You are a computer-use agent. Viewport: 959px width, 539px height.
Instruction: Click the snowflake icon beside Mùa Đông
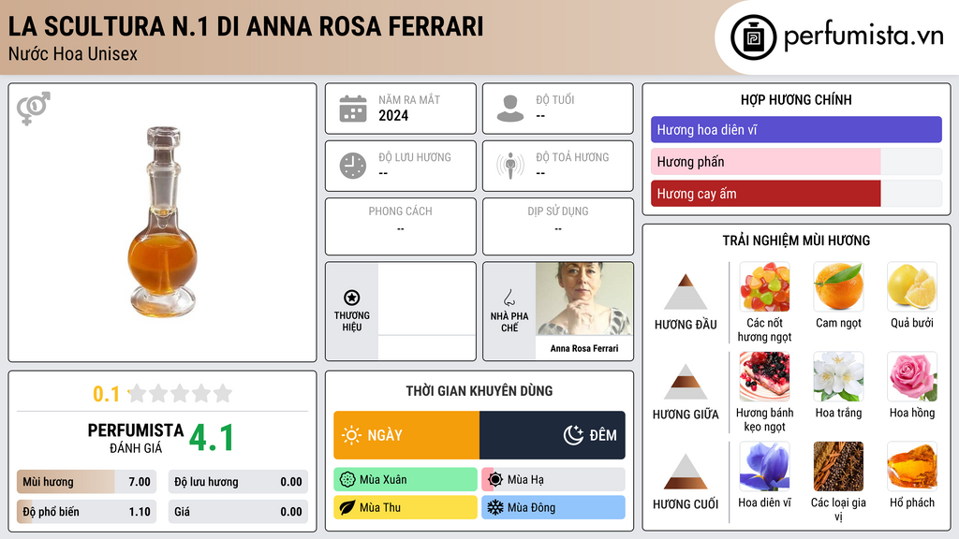tap(495, 507)
